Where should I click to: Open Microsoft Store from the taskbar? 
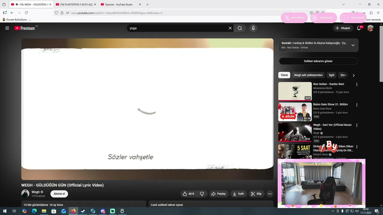(x=54, y=211)
